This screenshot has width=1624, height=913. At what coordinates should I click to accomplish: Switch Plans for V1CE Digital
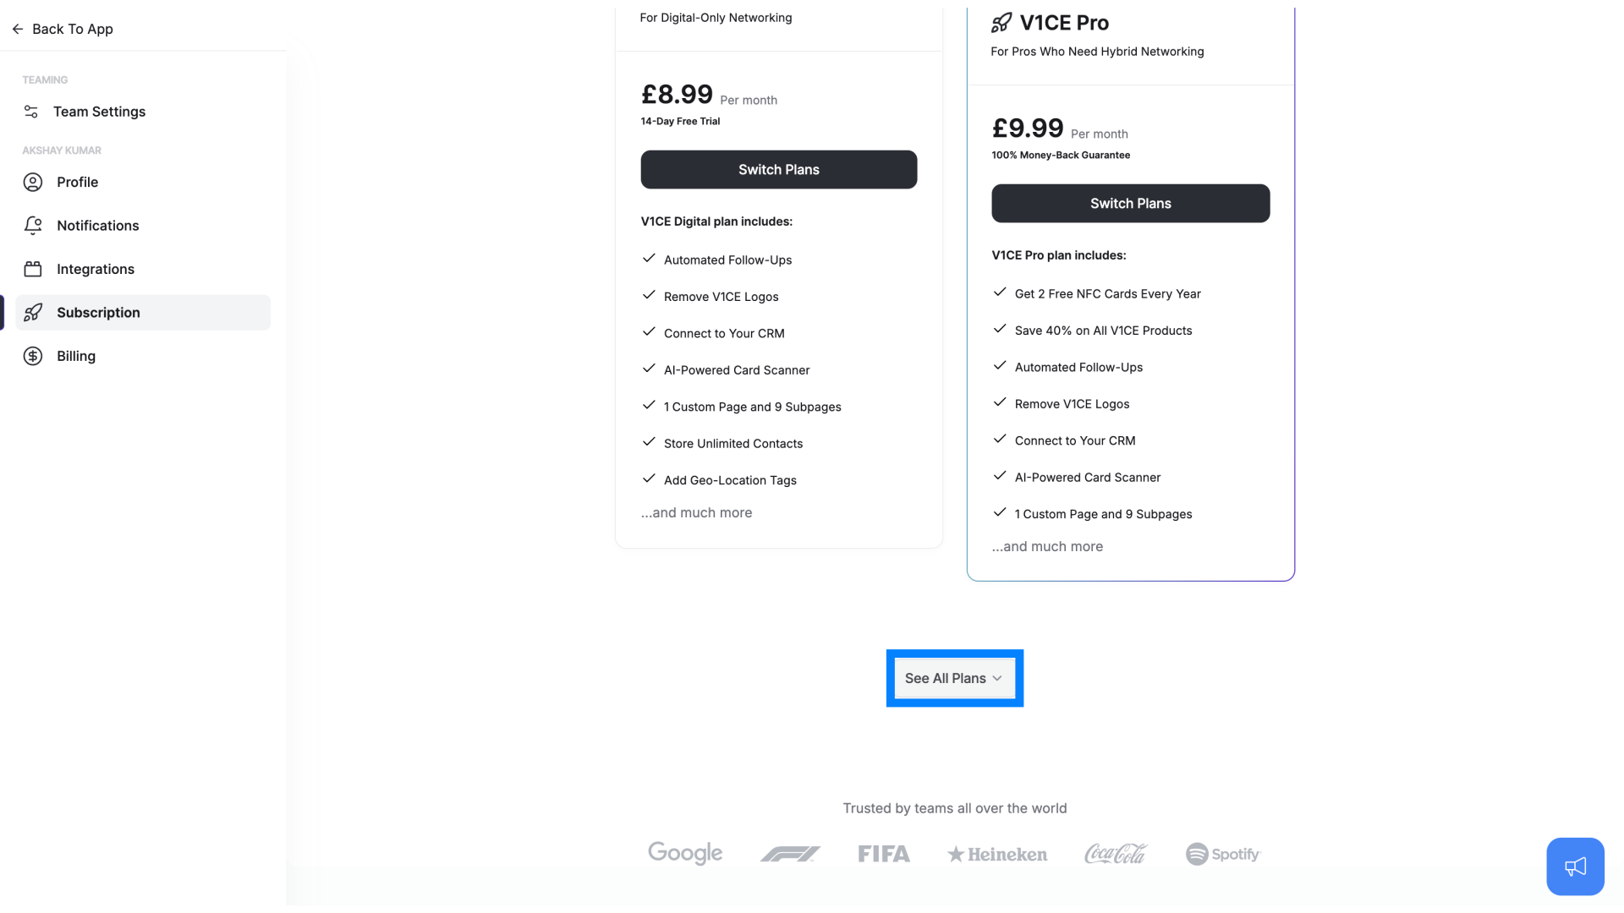[x=778, y=169]
